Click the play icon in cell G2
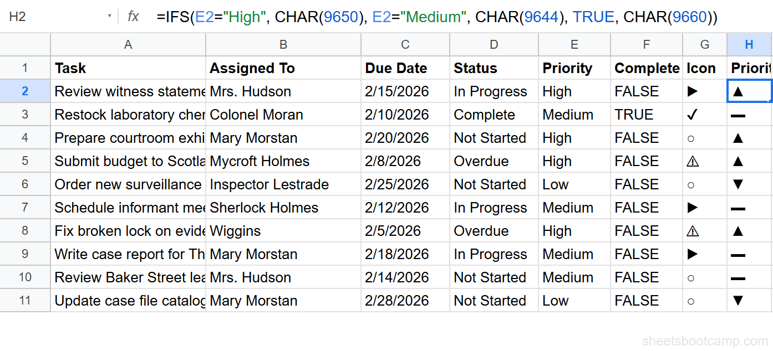This screenshot has height=351, width=773. pos(692,91)
